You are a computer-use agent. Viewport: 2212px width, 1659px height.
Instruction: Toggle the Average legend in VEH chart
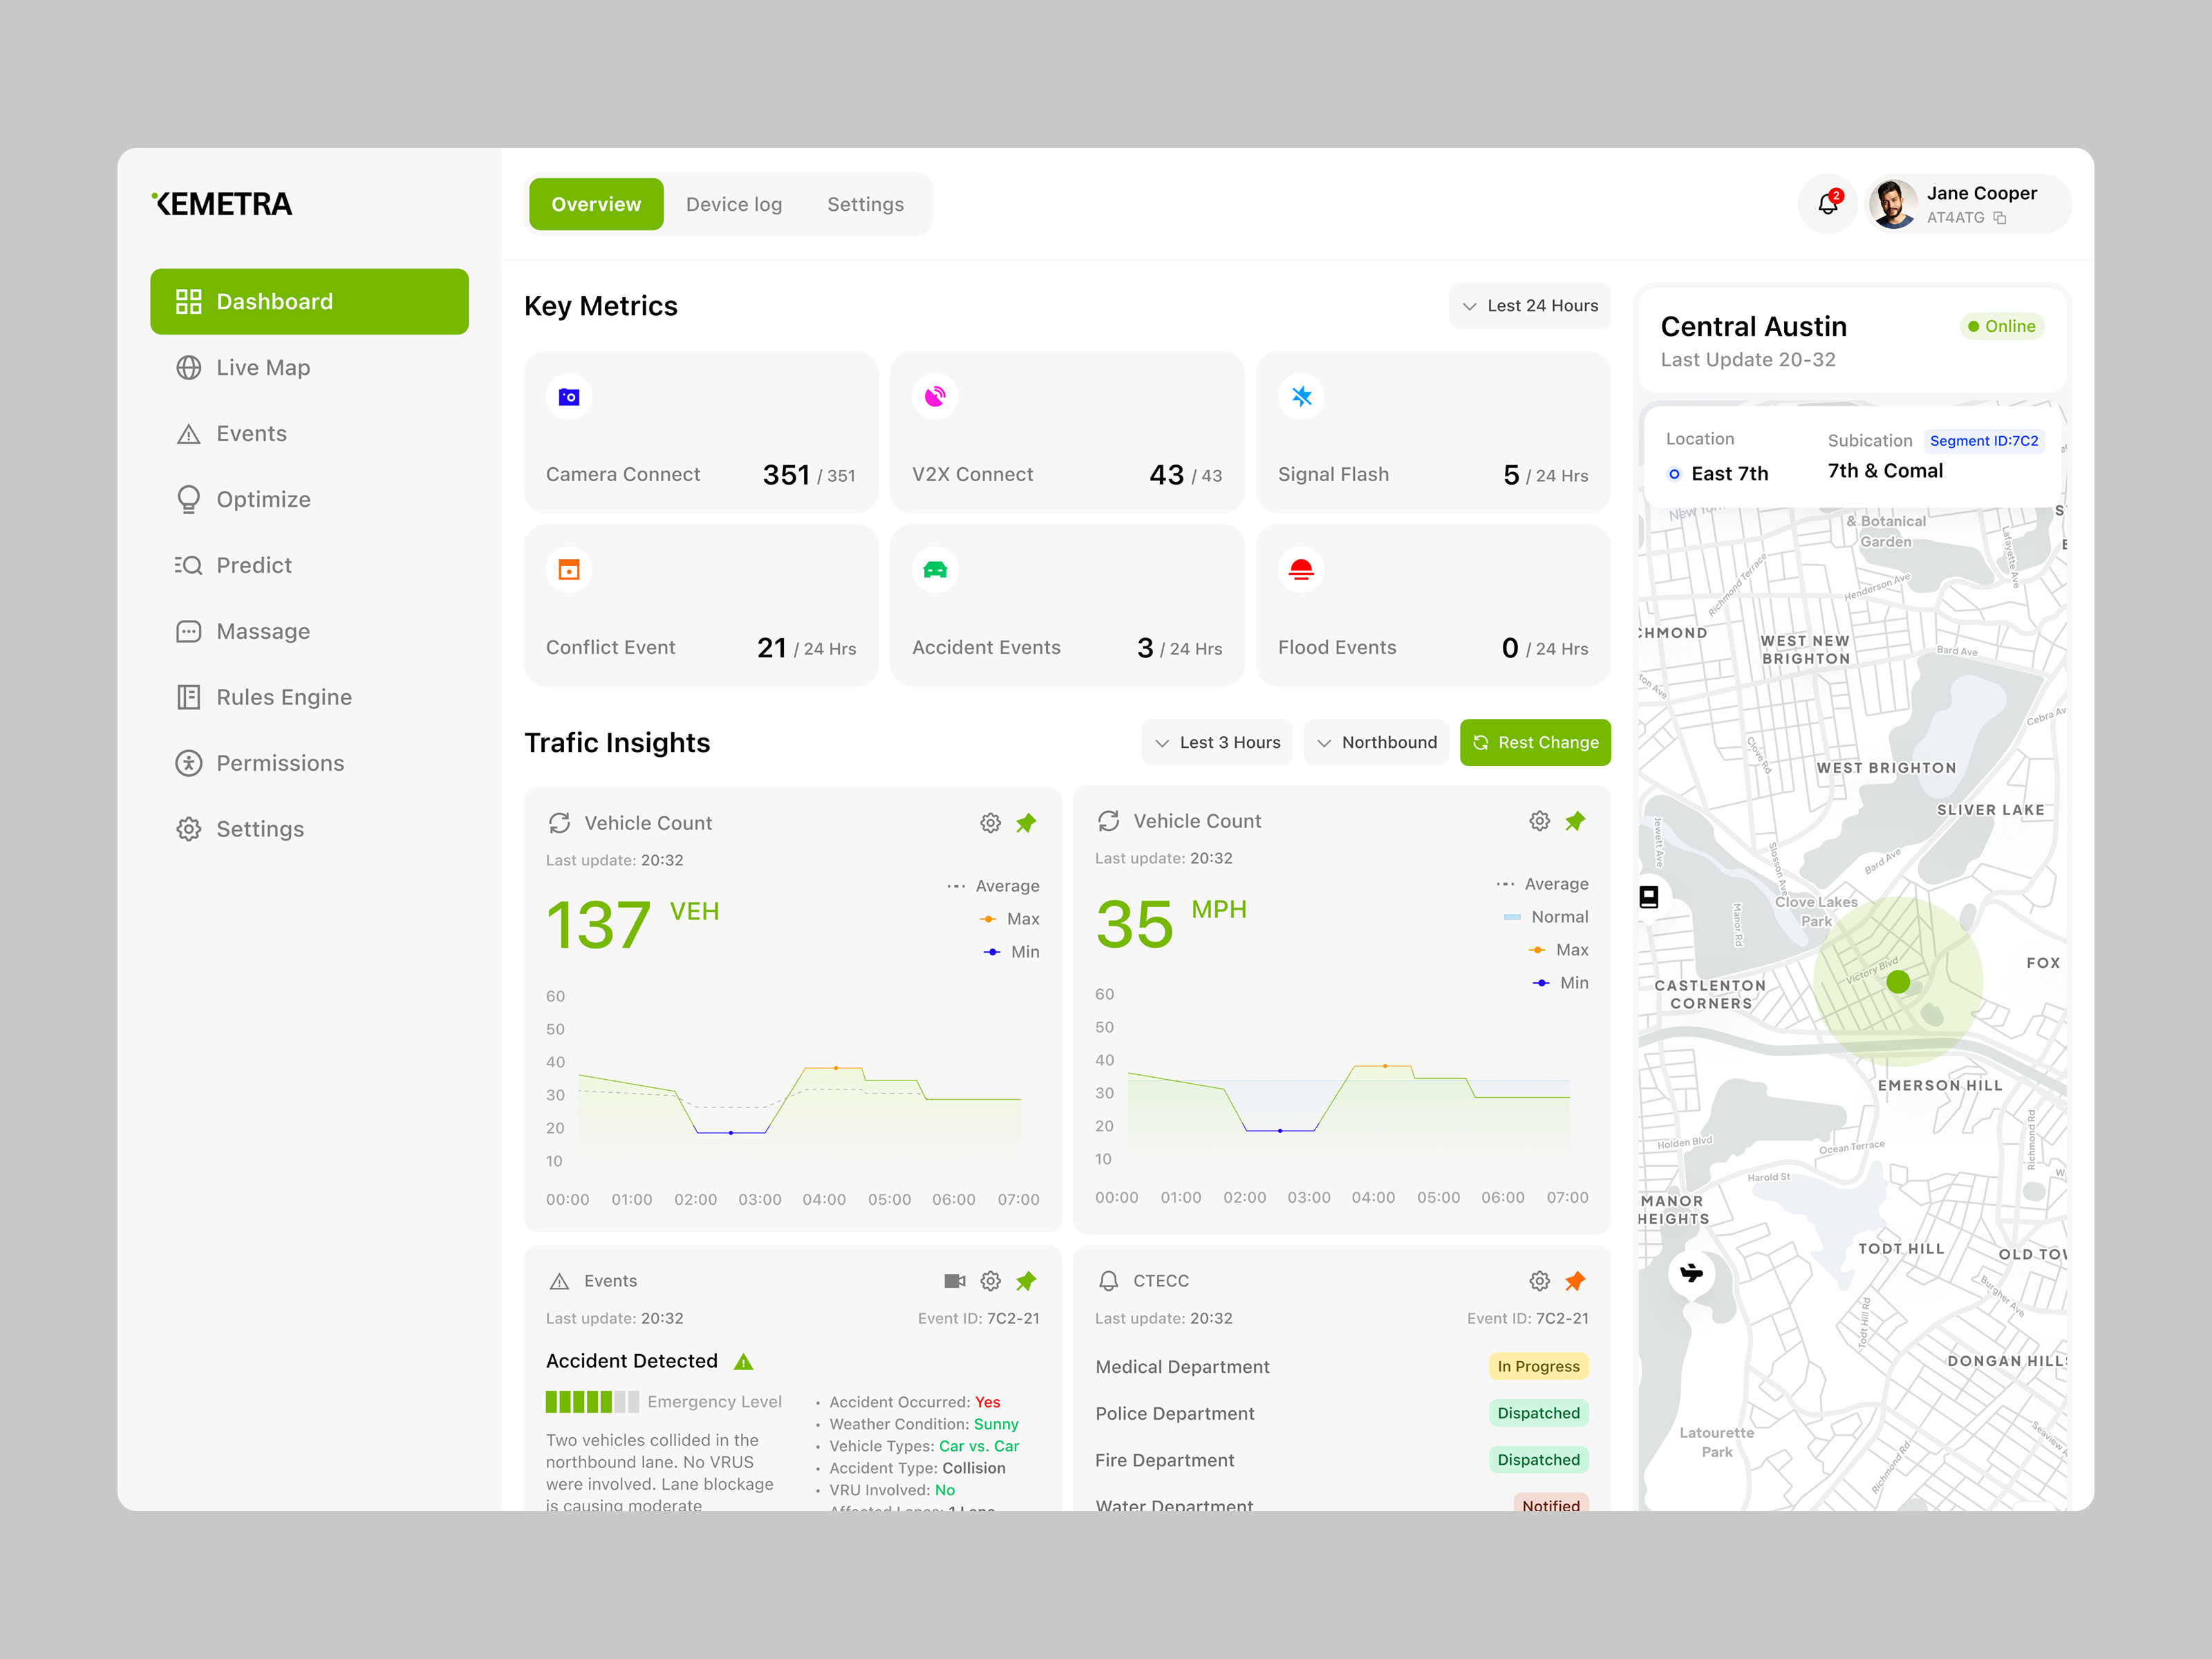click(x=993, y=886)
